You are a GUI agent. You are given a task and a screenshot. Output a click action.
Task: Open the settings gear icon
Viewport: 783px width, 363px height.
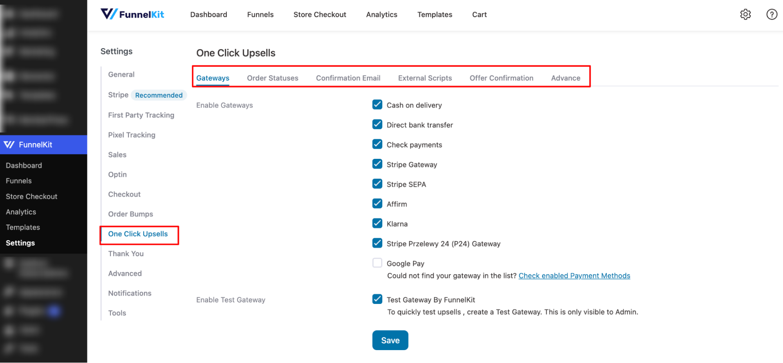(x=745, y=14)
